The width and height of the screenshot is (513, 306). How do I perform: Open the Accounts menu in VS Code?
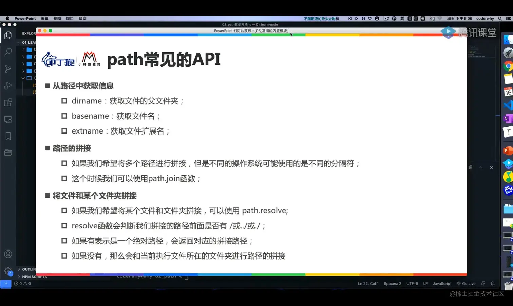[x=8, y=254]
